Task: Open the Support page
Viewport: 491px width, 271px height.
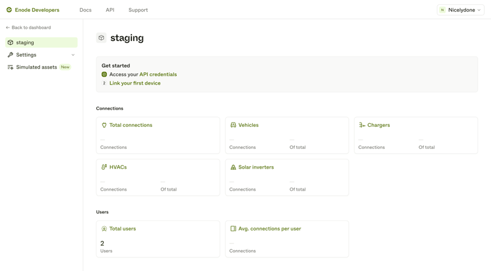Action: point(138,10)
